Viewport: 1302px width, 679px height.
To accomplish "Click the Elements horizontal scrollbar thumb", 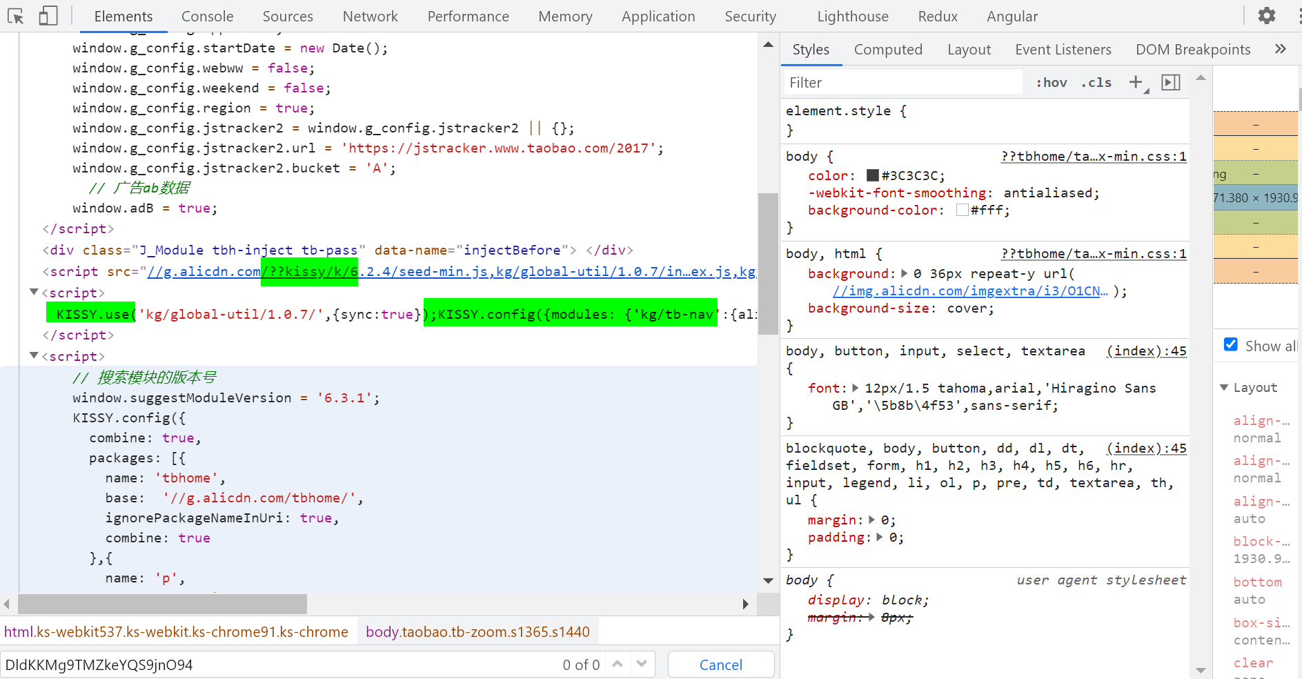I will pos(162,604).
